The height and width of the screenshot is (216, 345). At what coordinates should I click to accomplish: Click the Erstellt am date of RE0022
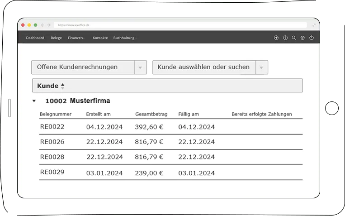tap(104, 127)
